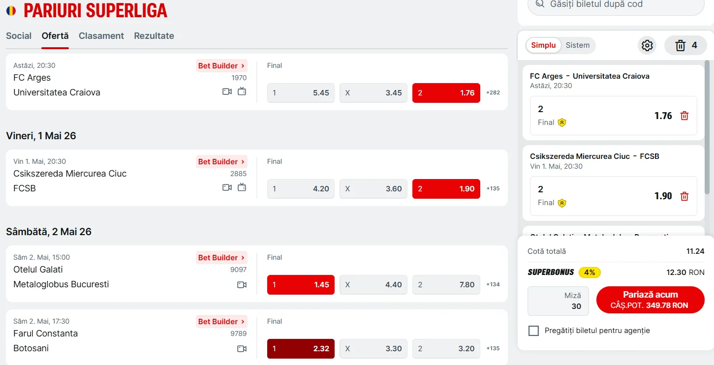The width and height of the screenshot is (714, 365).
Task: Expand +282 more markets for FC Arges
Action: click(493, 92)
